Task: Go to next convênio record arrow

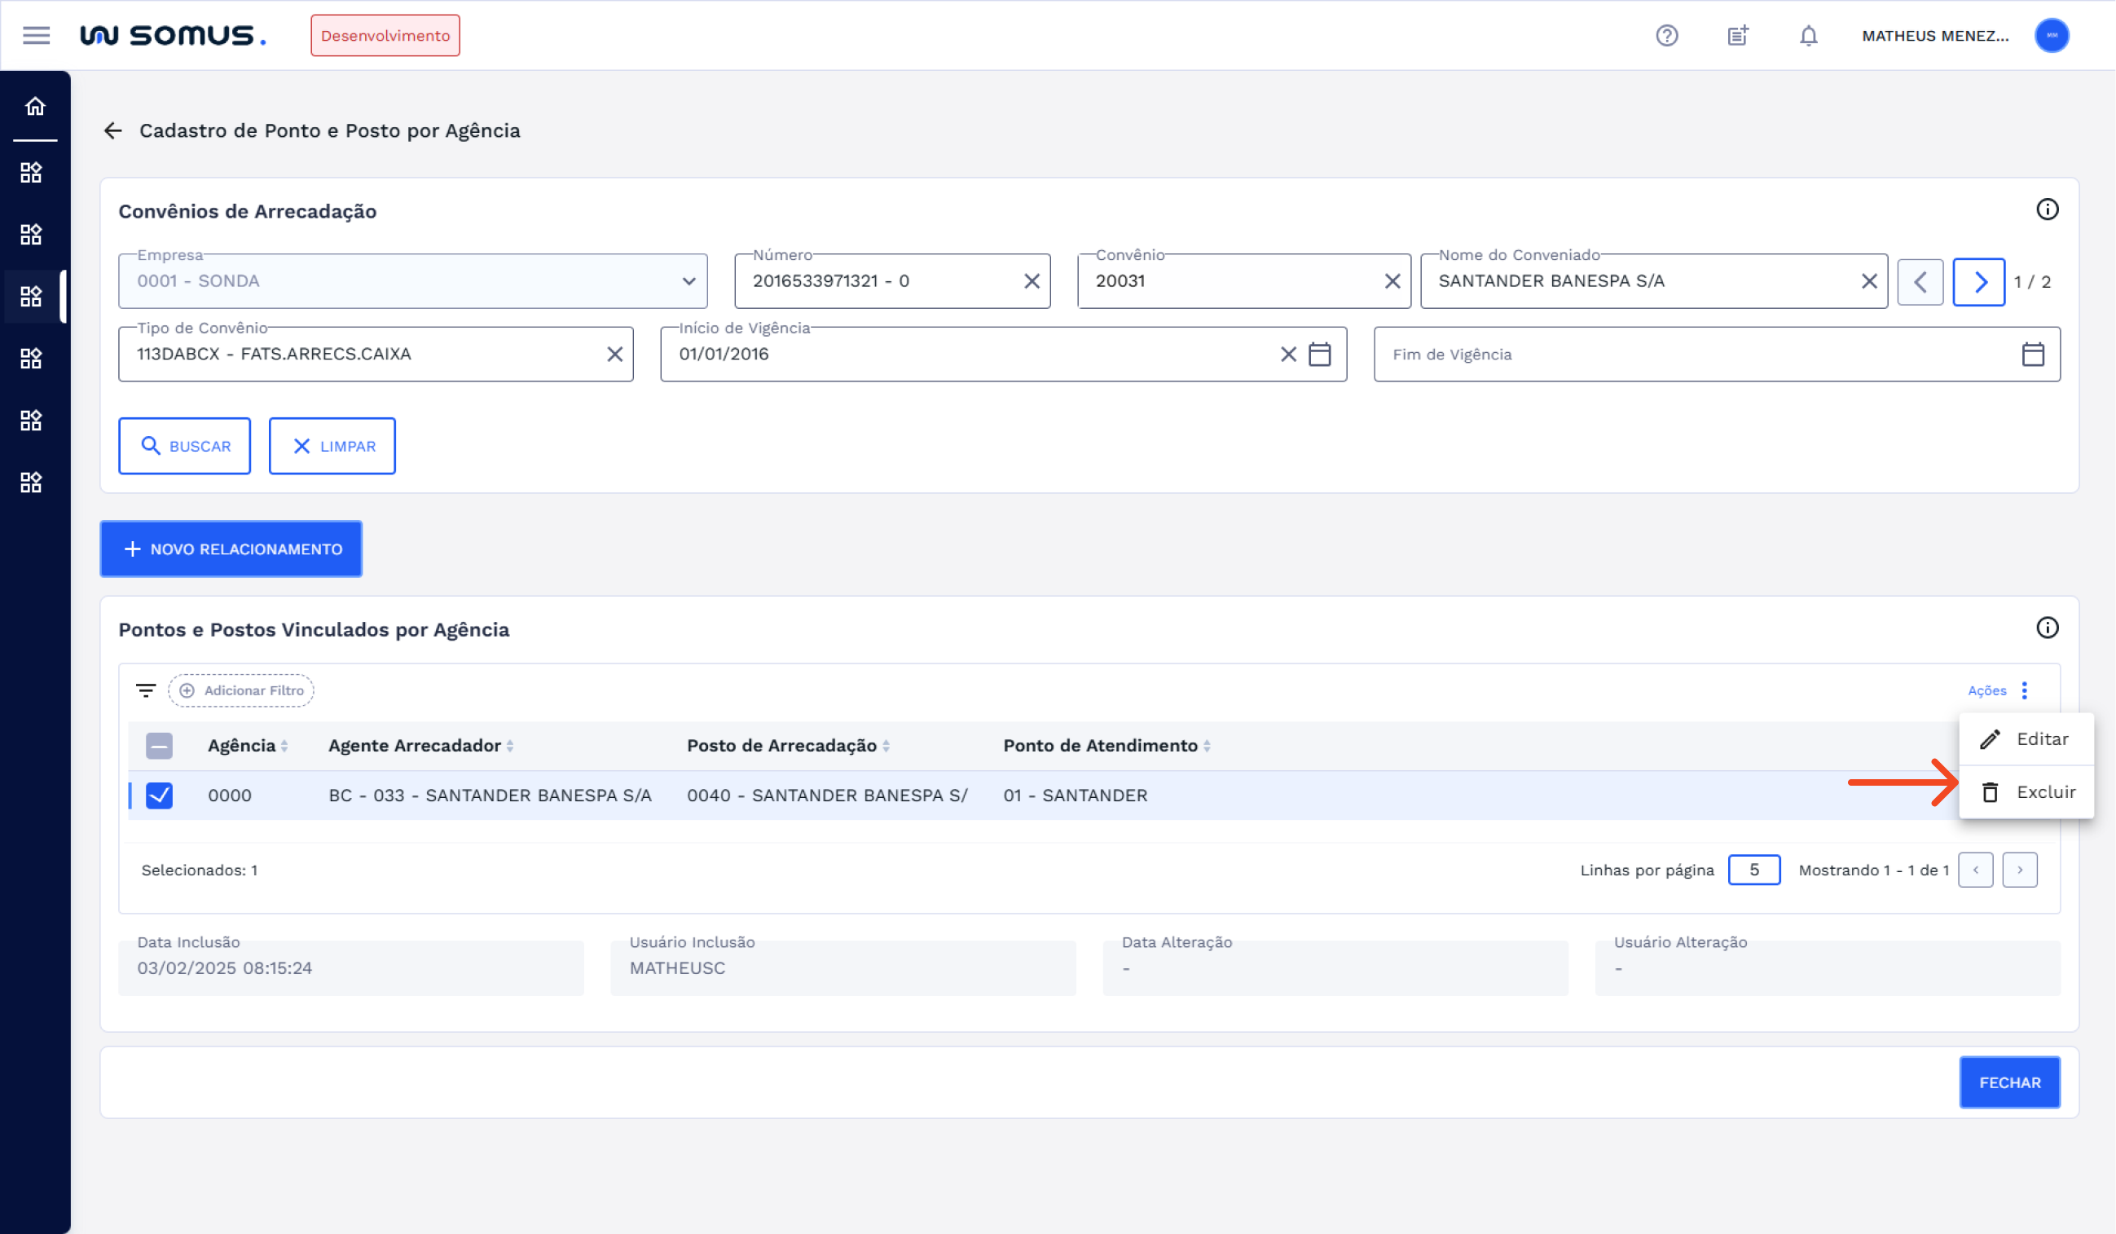Action: click(x=1978, y=282)
